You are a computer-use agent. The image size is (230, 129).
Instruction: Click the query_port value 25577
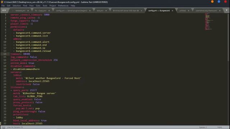click(x=33, y=90)
